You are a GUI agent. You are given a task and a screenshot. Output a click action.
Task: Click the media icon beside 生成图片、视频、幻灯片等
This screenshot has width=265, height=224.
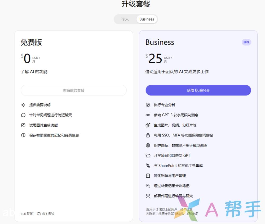[x=148, y=125]
